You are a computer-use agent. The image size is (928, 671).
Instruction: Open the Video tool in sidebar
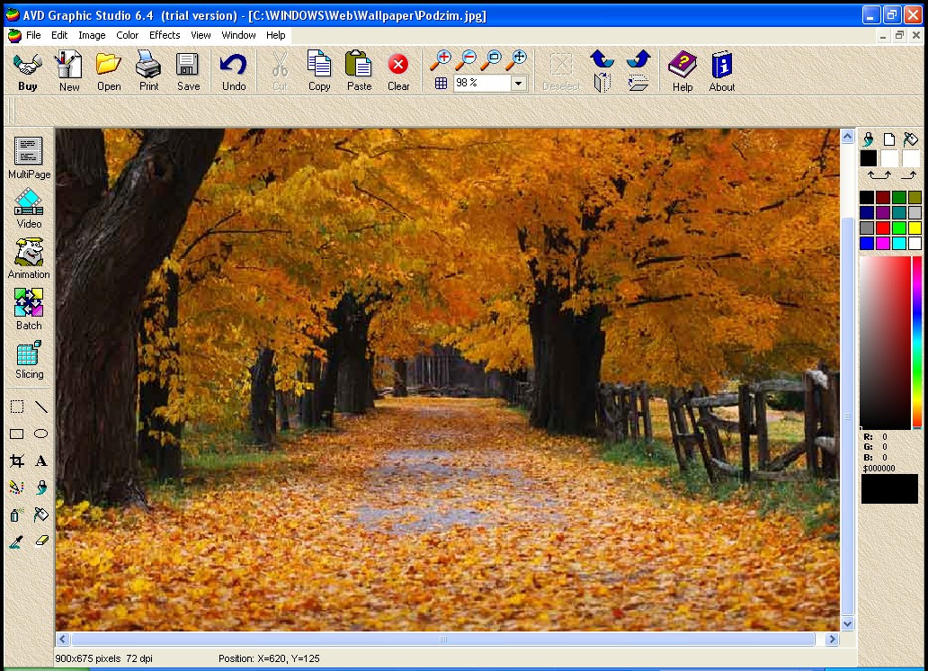coord(29,209)
